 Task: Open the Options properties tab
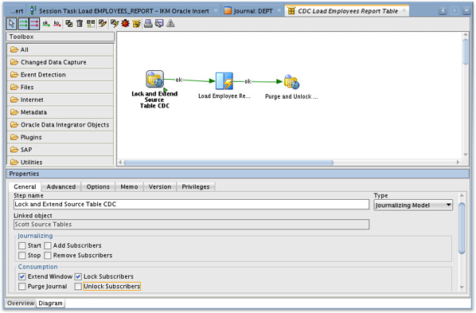point(98,186)
